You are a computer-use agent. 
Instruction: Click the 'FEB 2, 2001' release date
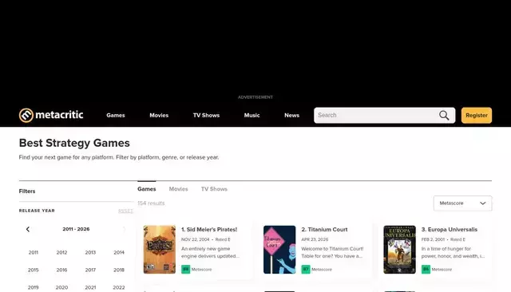[x=433, y=239]
